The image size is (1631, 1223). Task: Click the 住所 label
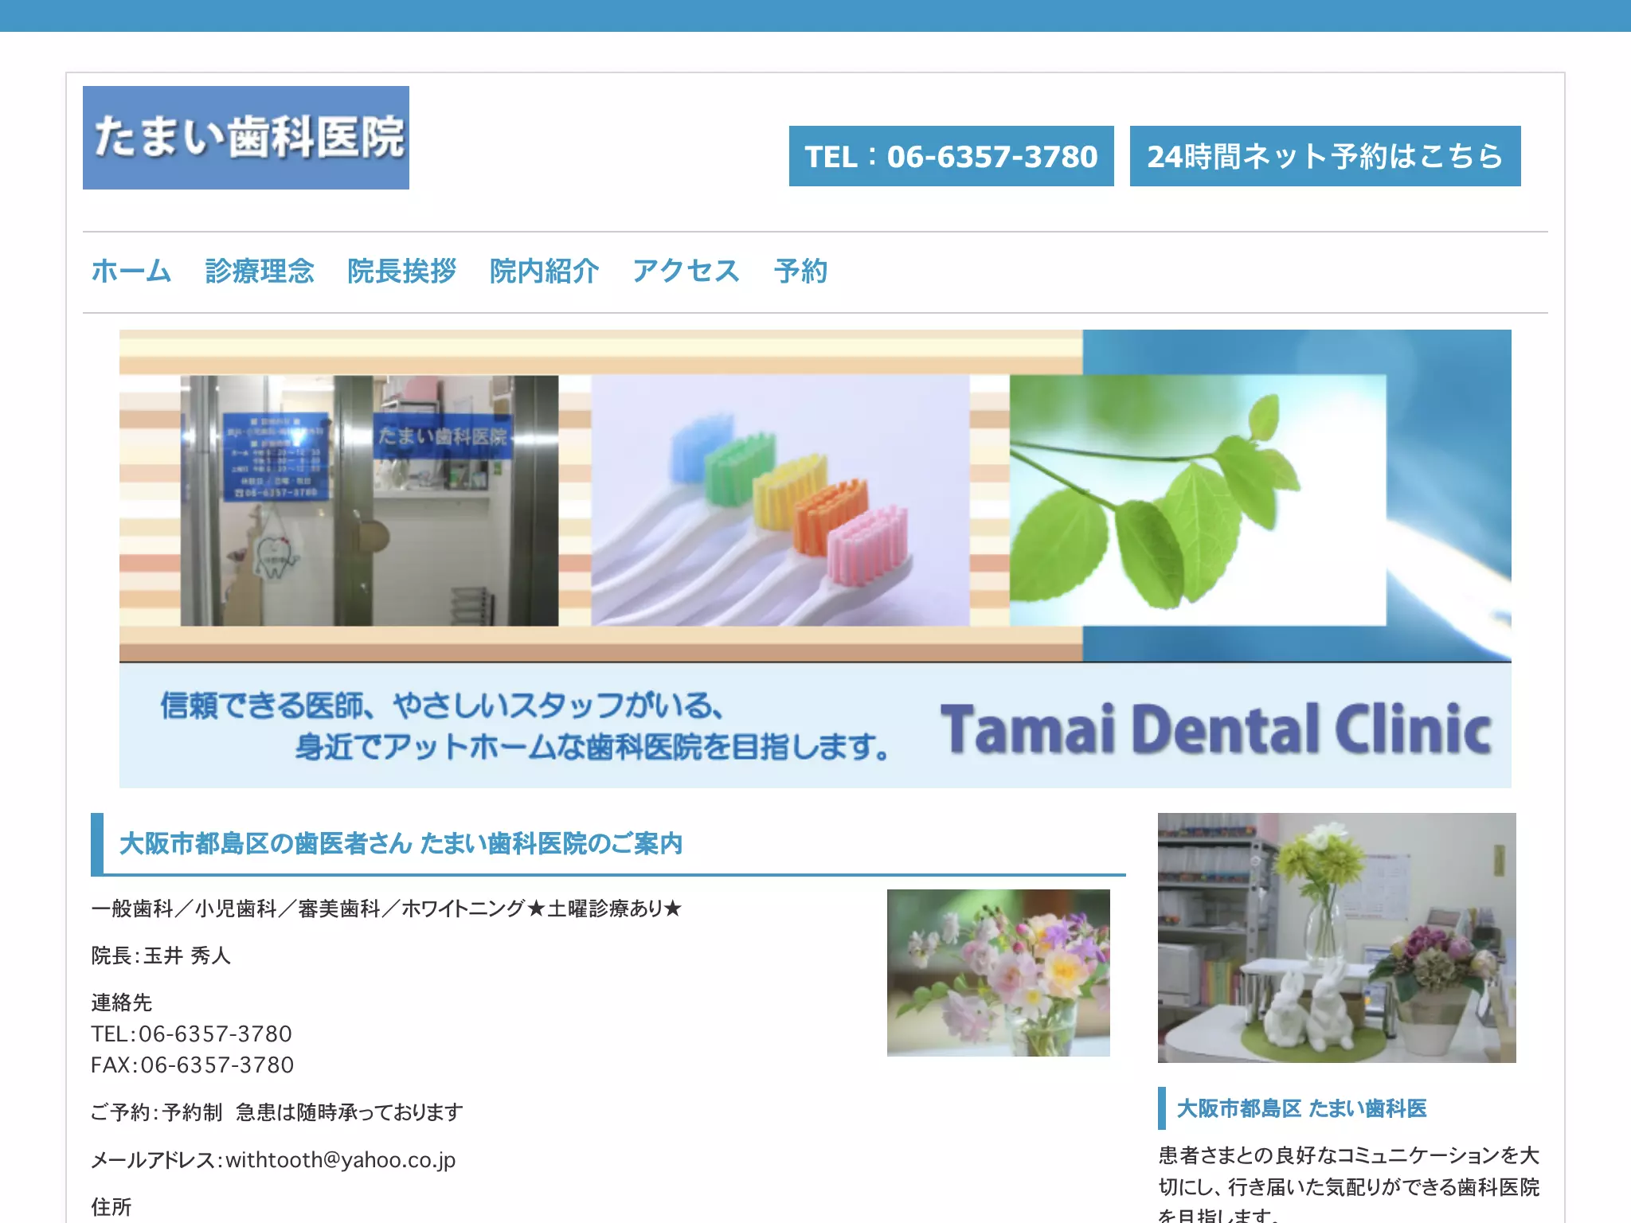click(x=111, y=1206)
